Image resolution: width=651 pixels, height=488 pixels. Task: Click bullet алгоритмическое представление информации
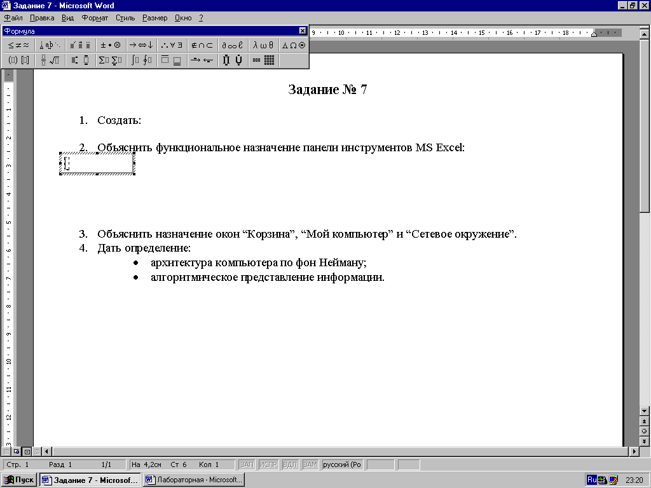[268, 277]
